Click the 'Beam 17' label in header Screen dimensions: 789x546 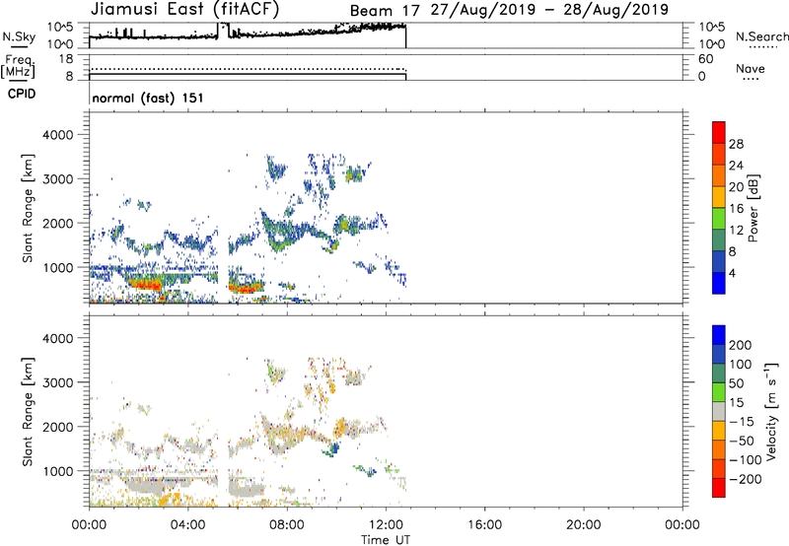385,11
